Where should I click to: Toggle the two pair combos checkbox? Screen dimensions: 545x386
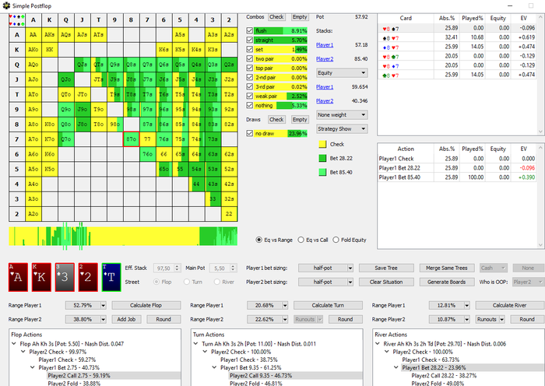click(x=250, y=58)
